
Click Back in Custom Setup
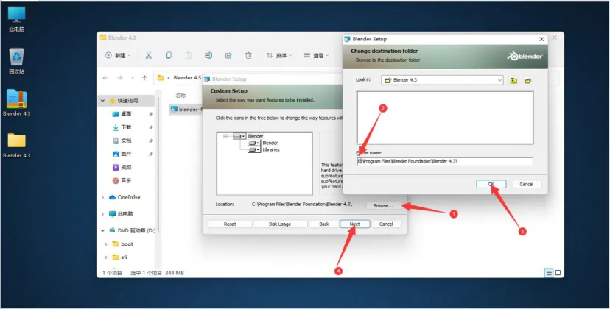[x=323, y=224]
